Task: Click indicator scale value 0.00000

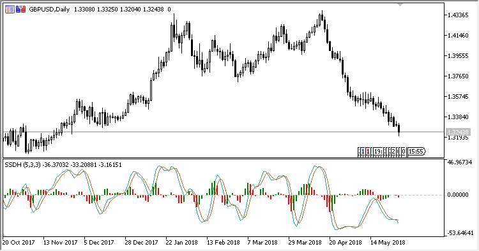Action: click(x=458, y=195)
